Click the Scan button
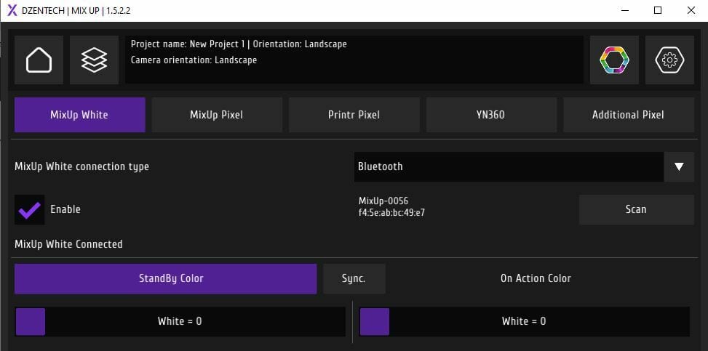 coord(636,210)
